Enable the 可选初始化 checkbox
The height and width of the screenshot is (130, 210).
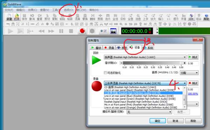coord(105,73)
